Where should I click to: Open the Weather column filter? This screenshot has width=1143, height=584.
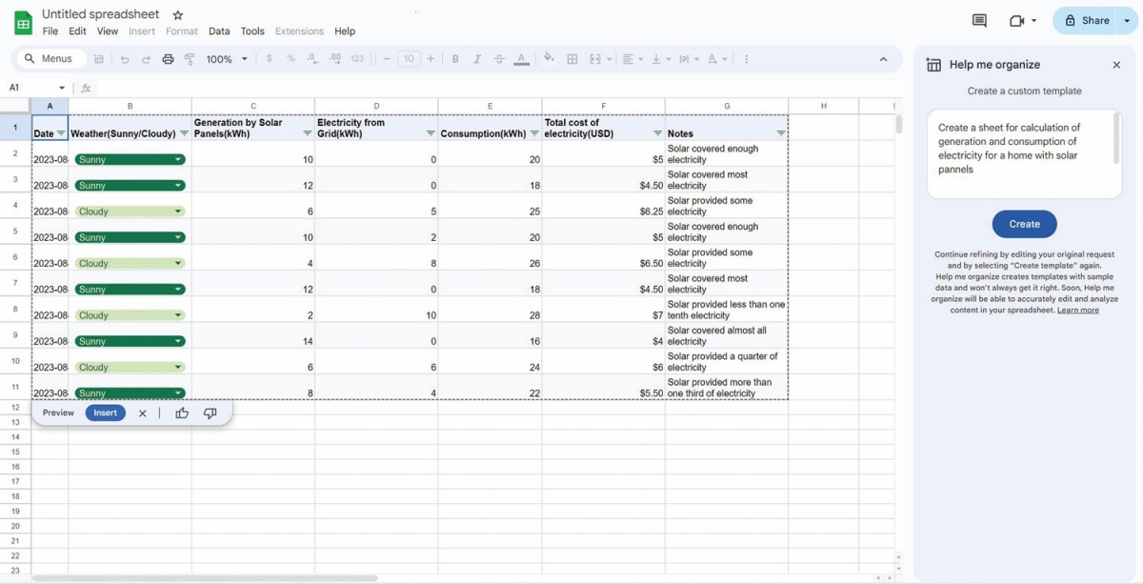pos(184,133)
